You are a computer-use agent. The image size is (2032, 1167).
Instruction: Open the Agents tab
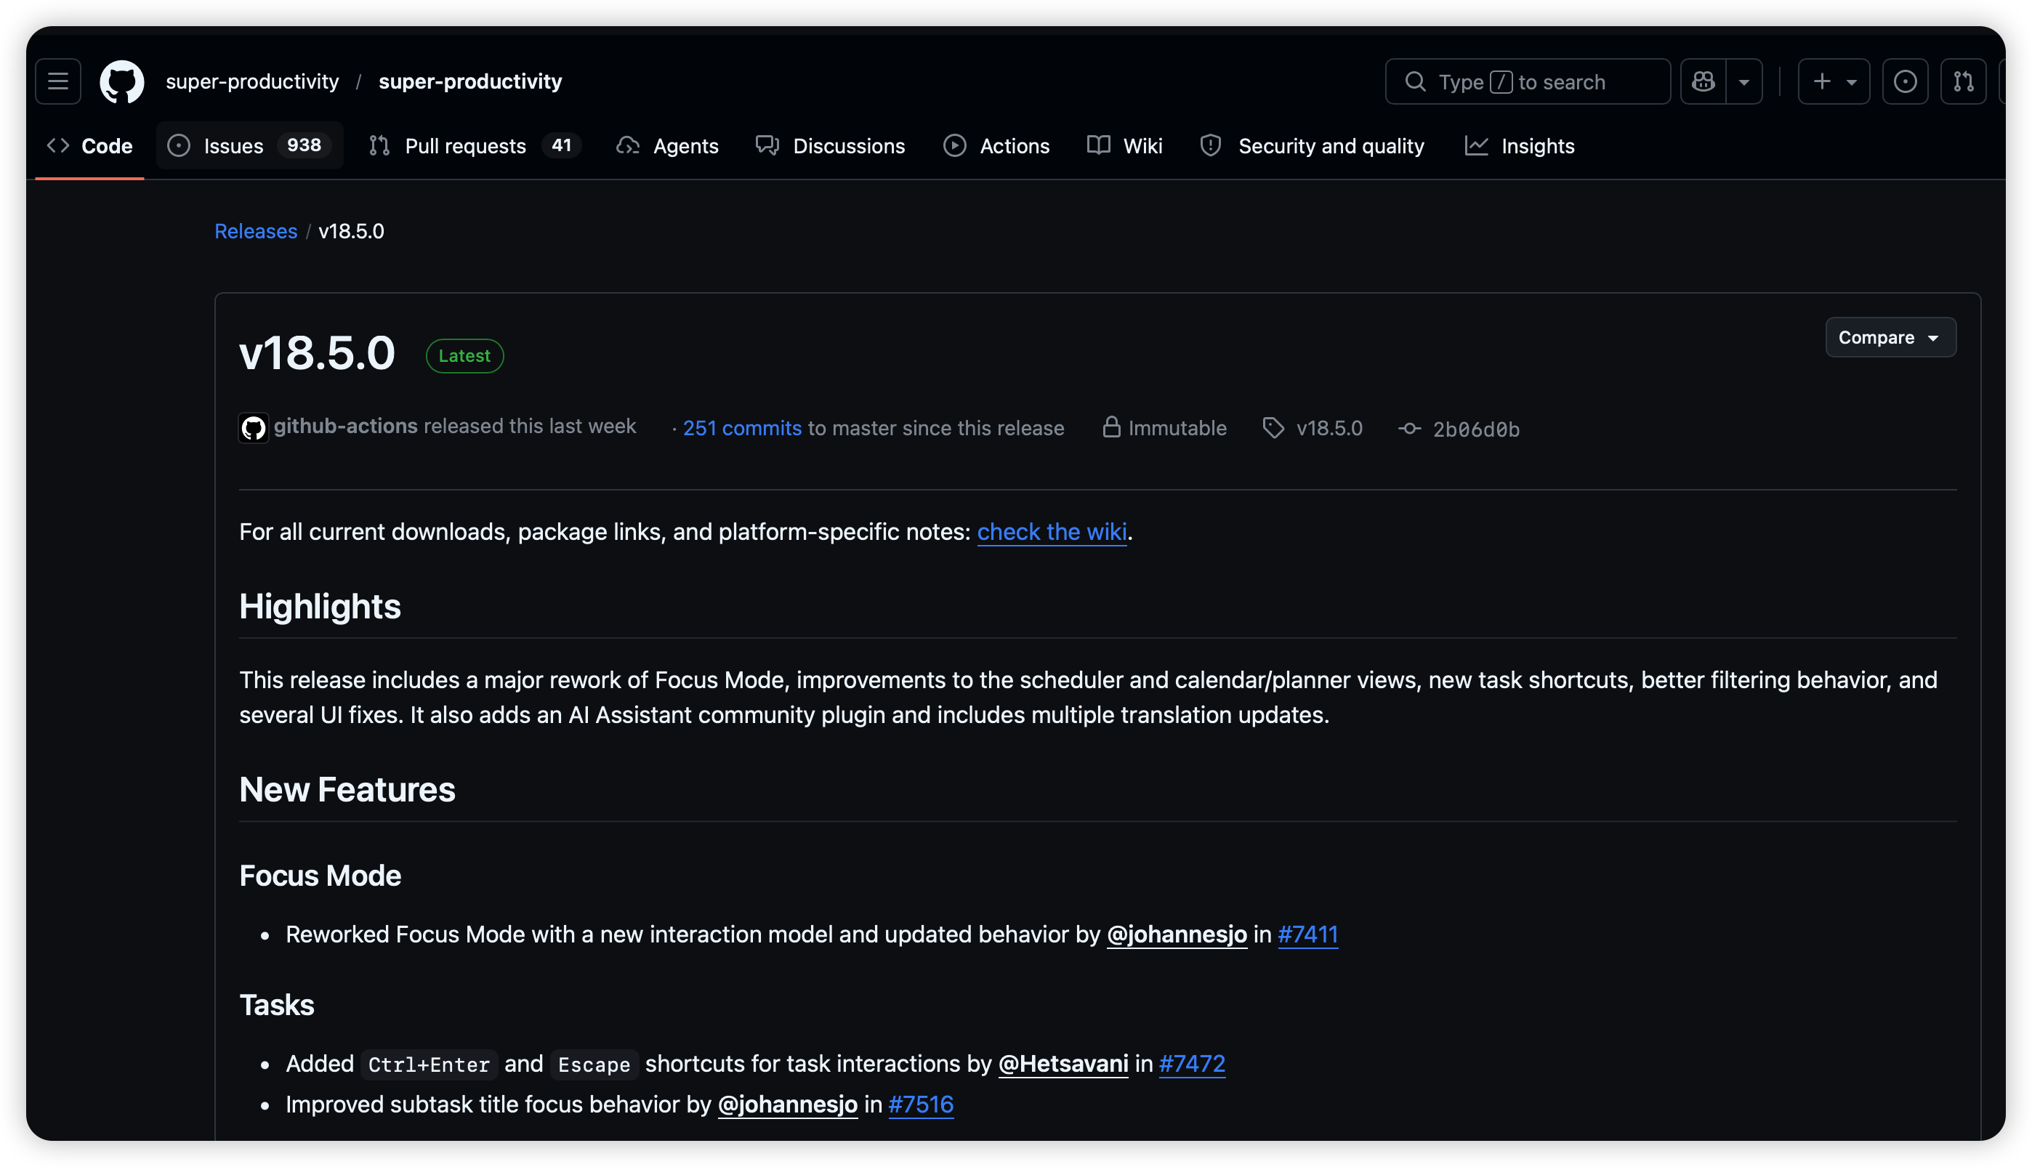[668, 146]
